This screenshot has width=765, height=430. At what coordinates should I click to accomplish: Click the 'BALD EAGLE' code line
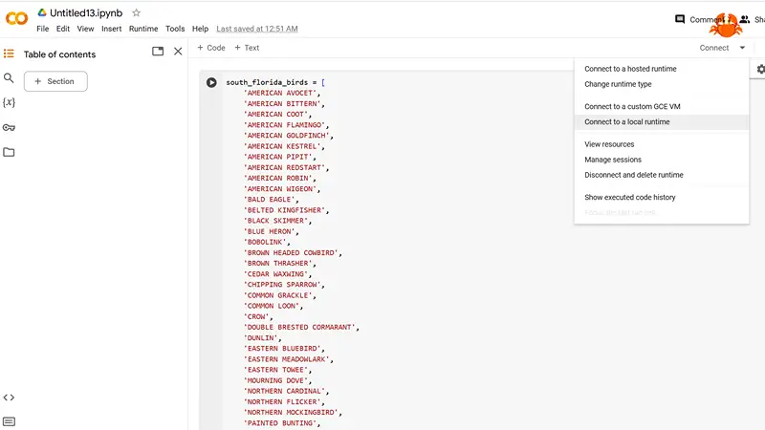(272, 200)
